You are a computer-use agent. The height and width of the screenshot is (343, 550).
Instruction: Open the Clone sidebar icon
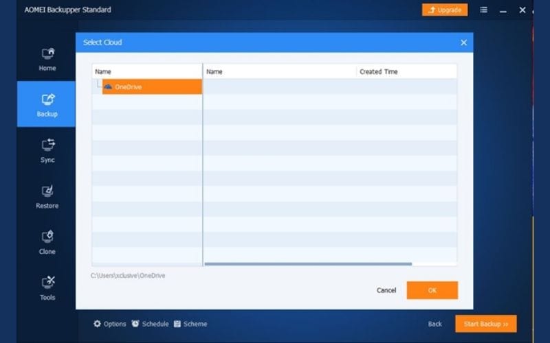tap(47, 237)
